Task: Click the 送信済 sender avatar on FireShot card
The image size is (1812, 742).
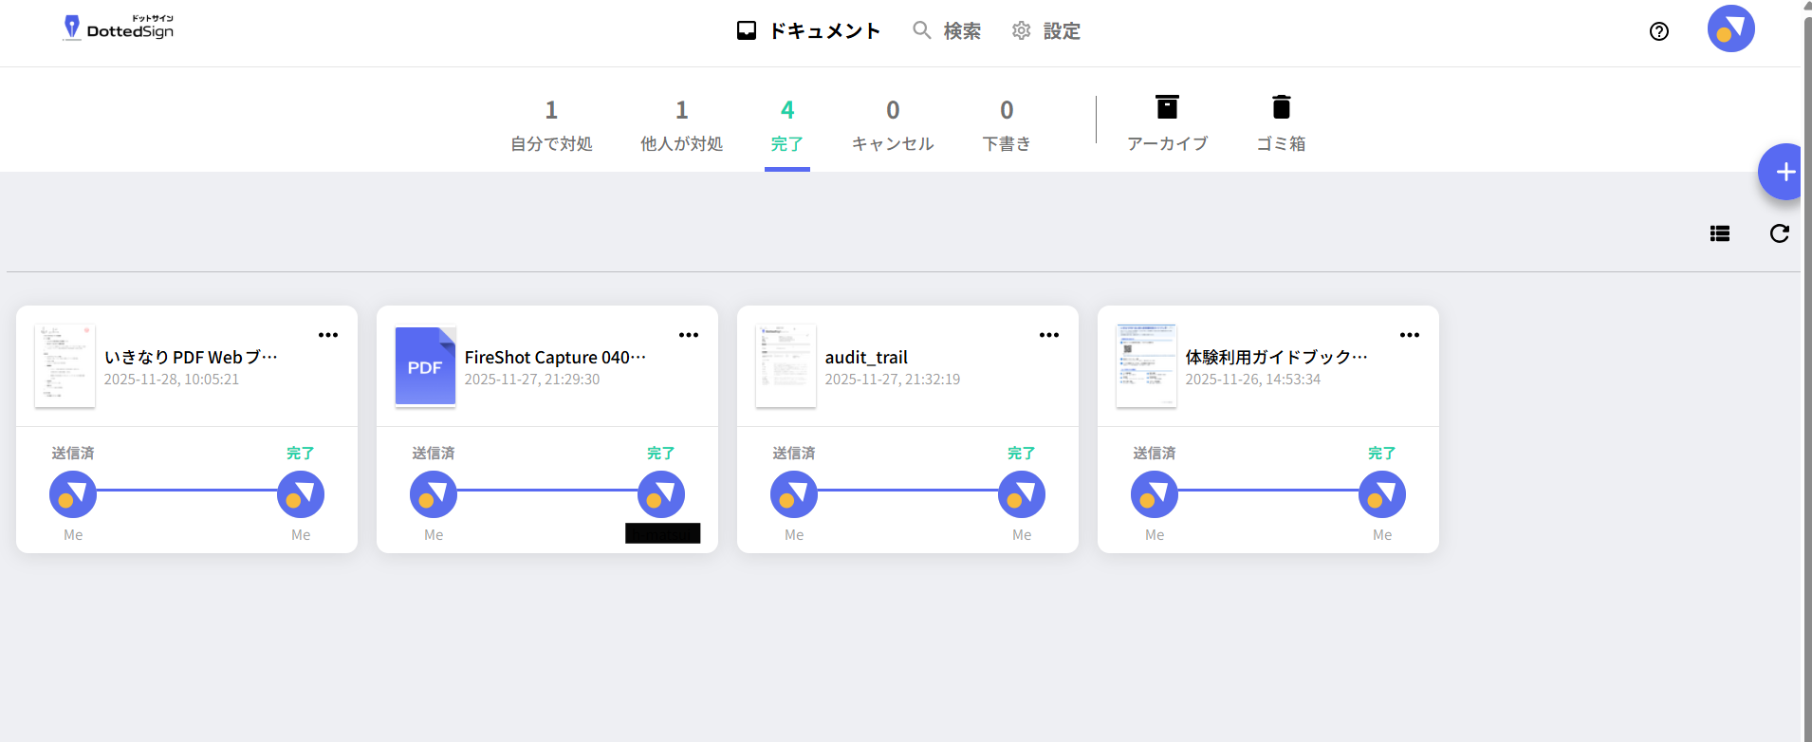Action: tap(434, 494)
